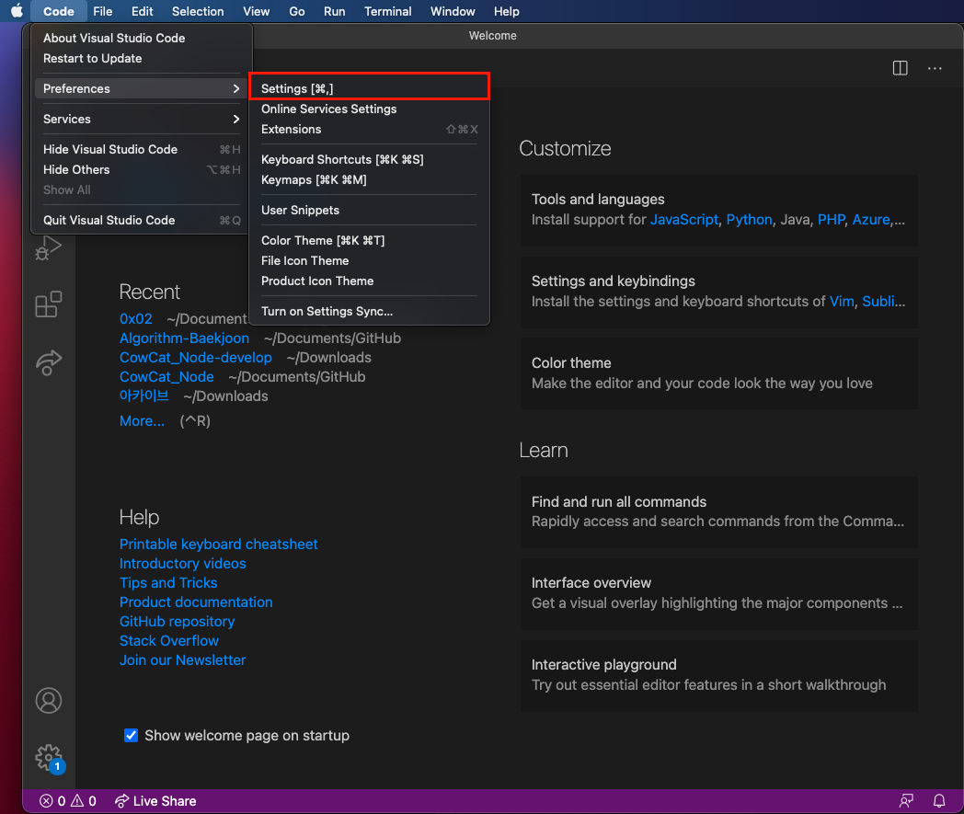Open the View menu
964x814 pixels.
pos(256,11)
